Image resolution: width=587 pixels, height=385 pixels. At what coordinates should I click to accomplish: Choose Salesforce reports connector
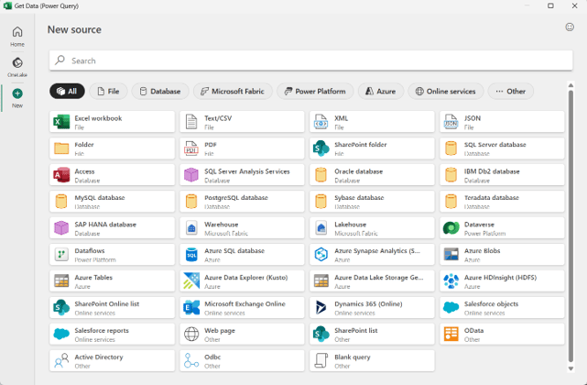tap(112, 334)
